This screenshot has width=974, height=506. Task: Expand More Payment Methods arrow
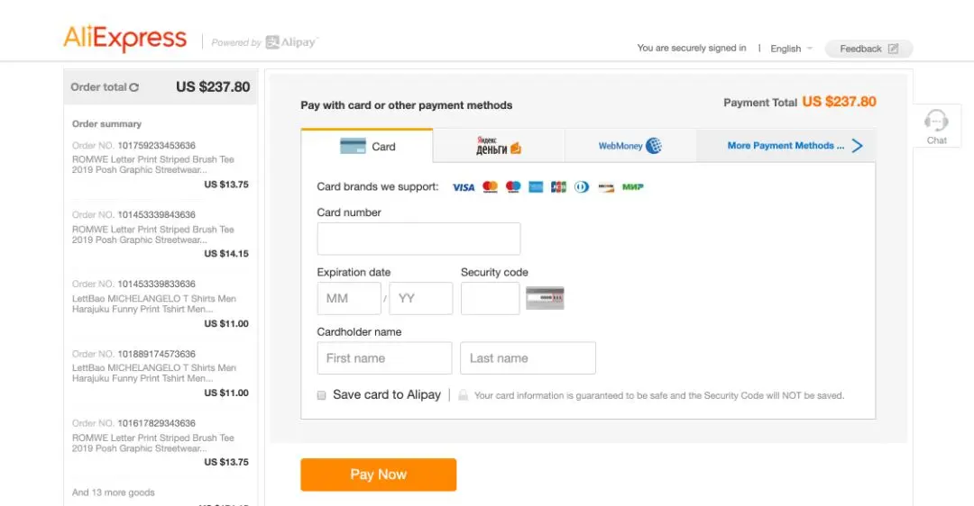[858, 146]
